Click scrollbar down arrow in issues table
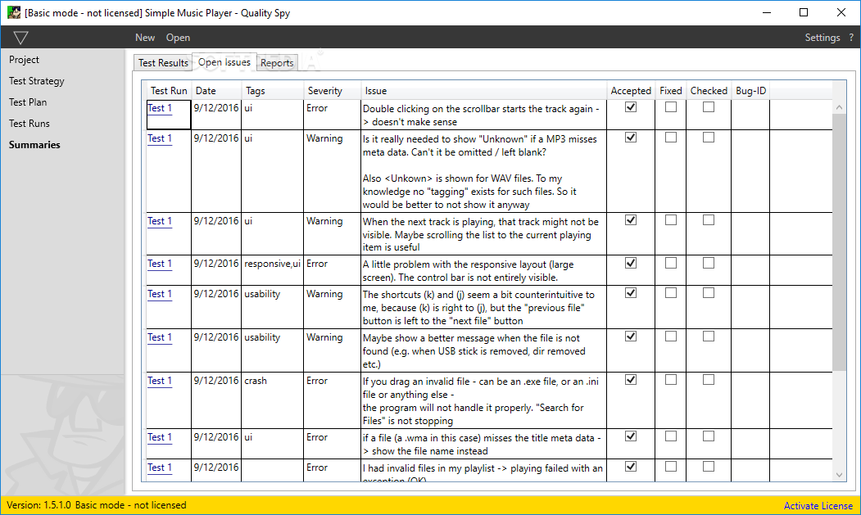Image resolution: width=861 pixels, height=515 pixels. pos(839,475)
